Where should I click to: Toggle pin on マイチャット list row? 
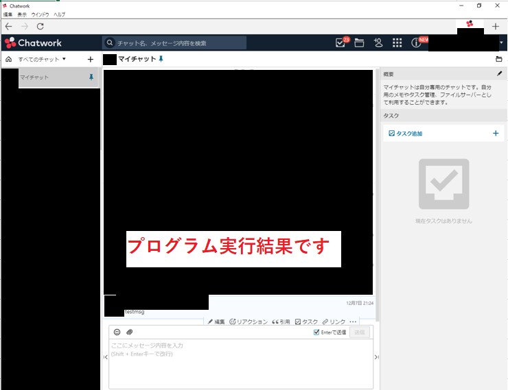(91, 77)
